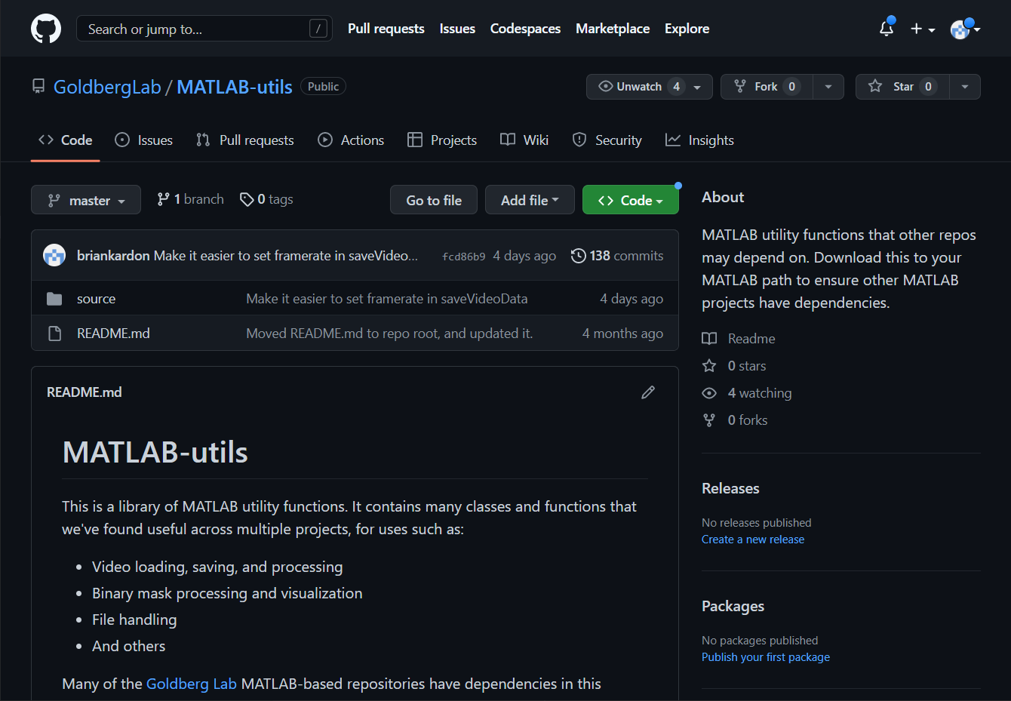
Task: Open the MATLAB-utils repository link
Action: [x=235, y=87]
